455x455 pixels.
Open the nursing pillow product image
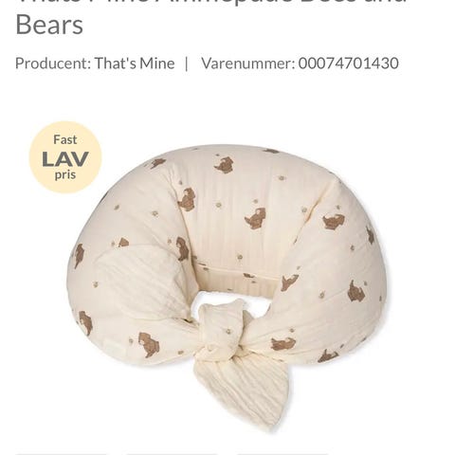(x=227, y=284)
